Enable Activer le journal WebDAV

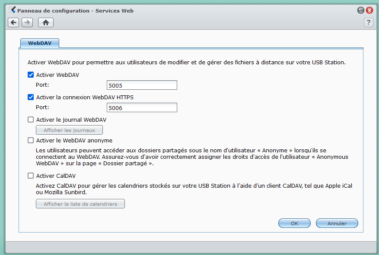pos(31,120)
